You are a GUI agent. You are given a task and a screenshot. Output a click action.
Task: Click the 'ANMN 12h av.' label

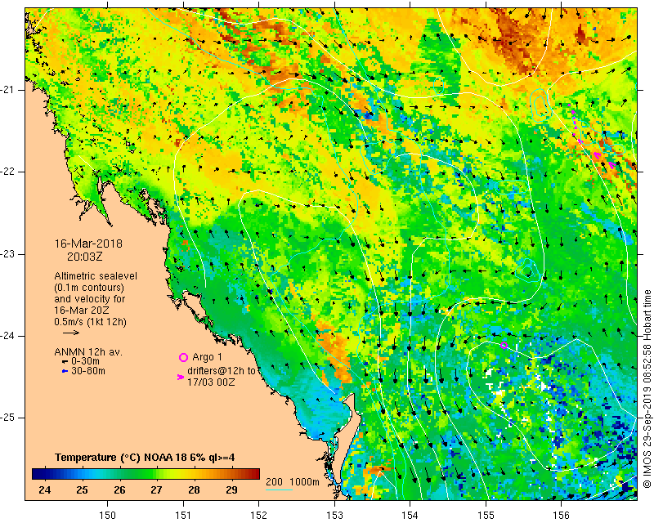(x=88, y=352)
